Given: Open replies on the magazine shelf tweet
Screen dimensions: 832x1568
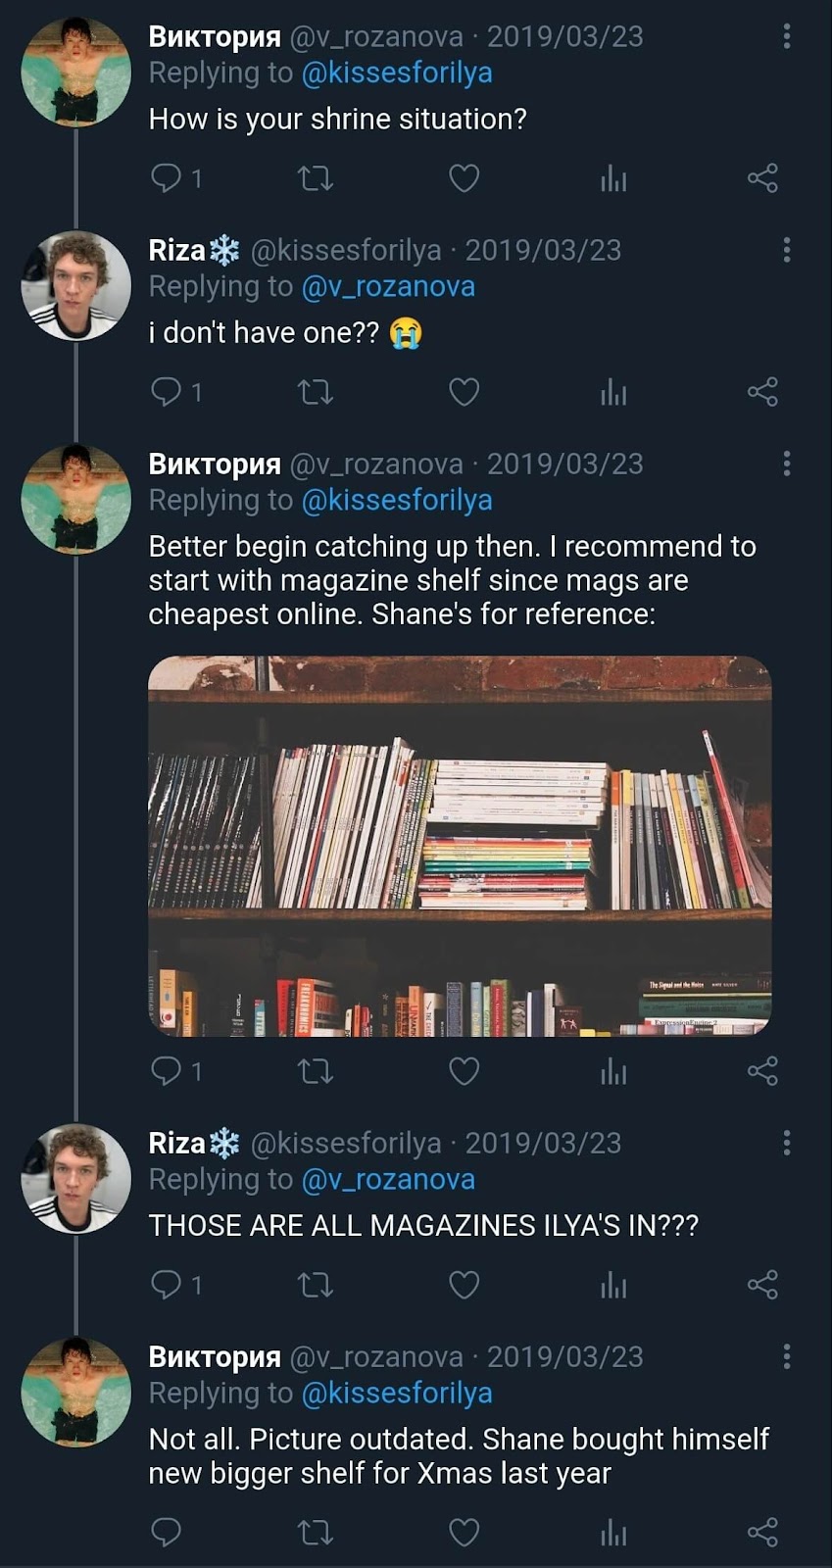Looking at the screenshot, I should [x=176, y=1071].
